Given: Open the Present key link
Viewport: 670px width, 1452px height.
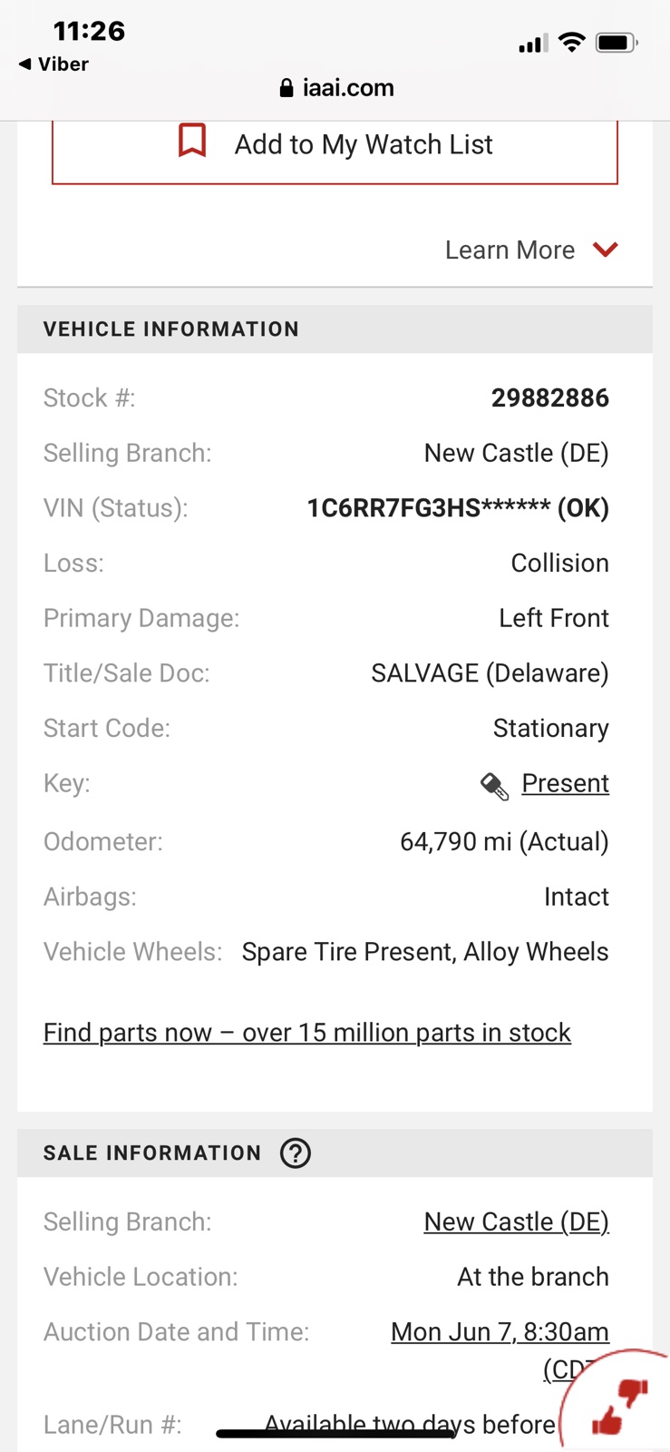Looking at the screenshot, I should click(565, 783).
